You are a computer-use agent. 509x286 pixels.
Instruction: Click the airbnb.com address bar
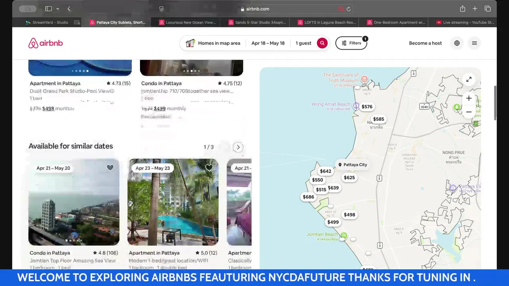pos(254,9)
